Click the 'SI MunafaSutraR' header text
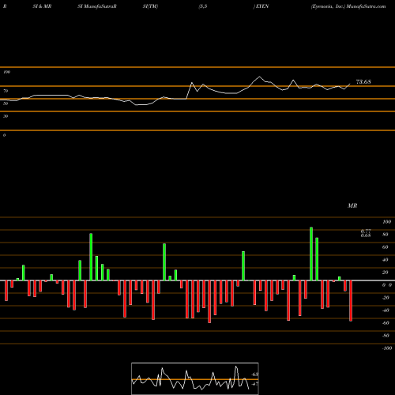Viewport: 395px width, 395px height. coord(97,6)
